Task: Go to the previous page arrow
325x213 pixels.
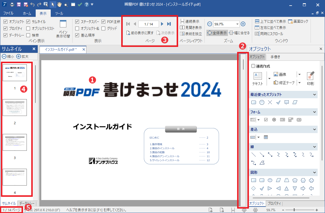Action: pyautogui.click(x=135, y=24)
